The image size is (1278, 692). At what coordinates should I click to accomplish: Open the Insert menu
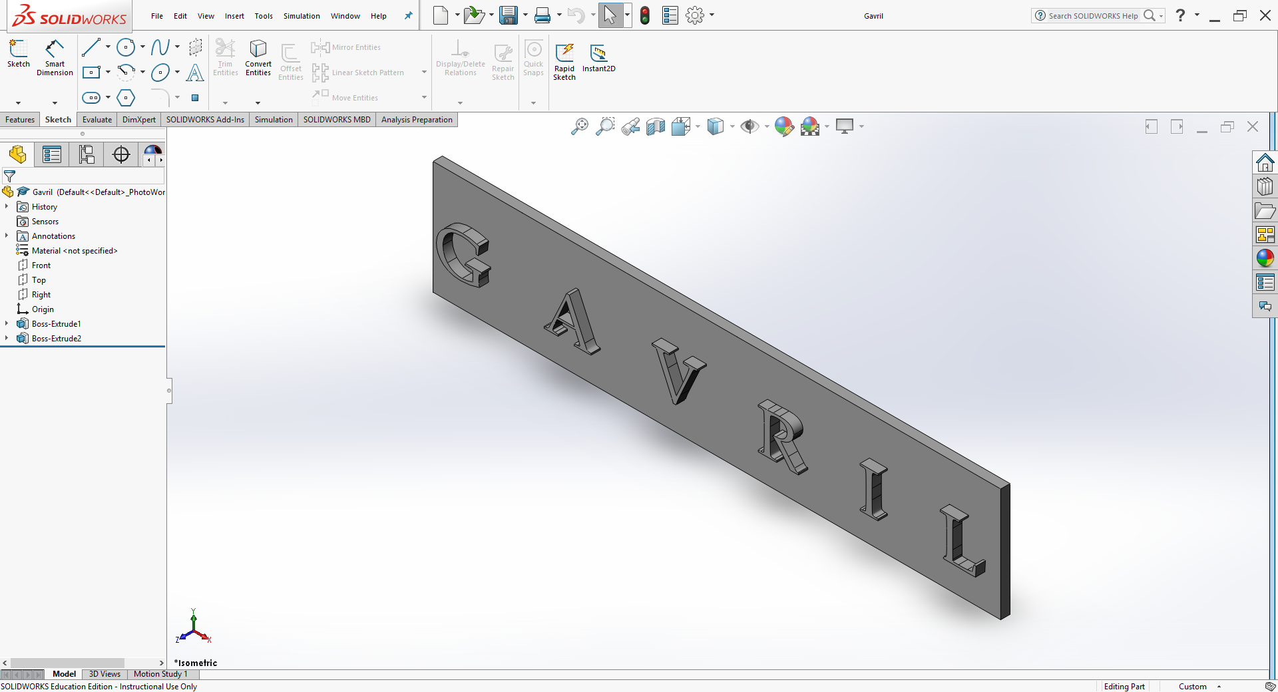234,16
